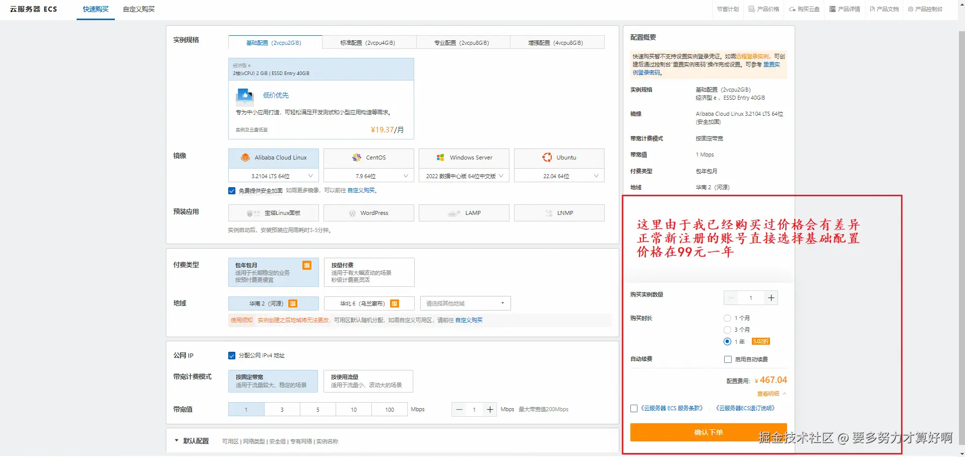
Task: Open the 《云服务器ECS退订说明》 link
Action: tap(745, 408)
